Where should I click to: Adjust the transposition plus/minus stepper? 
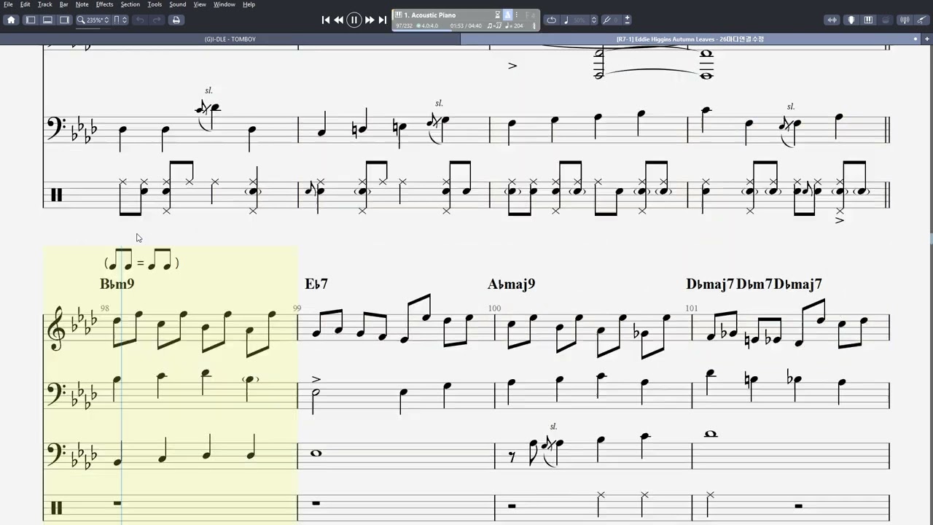[628, 20]
